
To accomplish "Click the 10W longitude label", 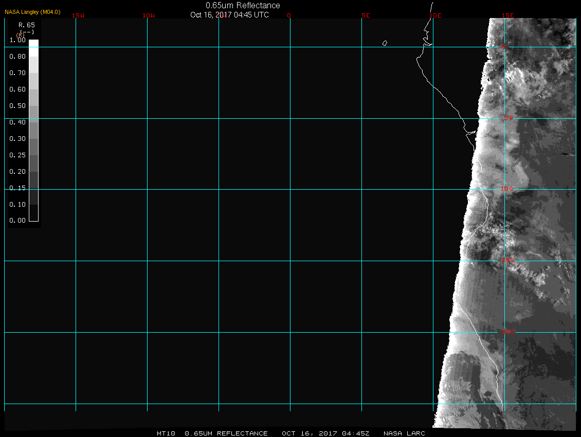I will click(149, 15).
